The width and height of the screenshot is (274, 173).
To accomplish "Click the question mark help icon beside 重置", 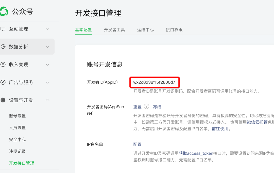I will coord(146,107).
